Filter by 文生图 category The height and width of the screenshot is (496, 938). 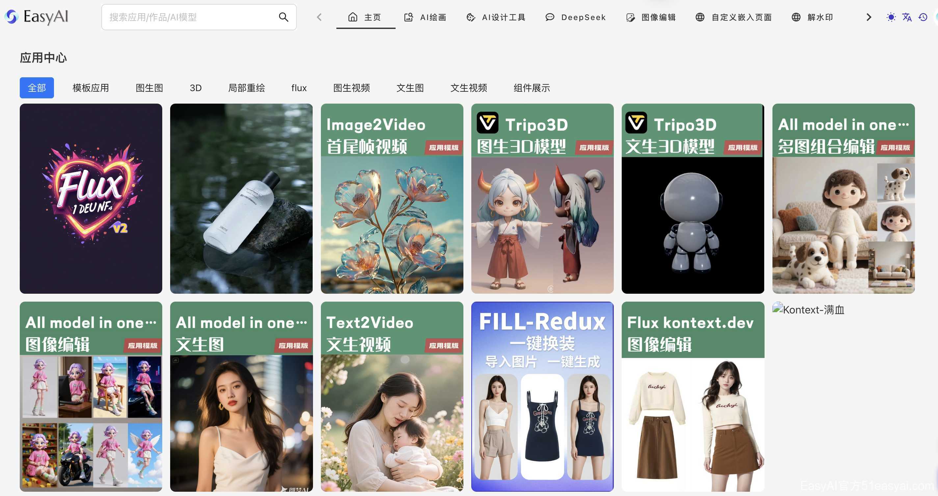[x=410, y=88]
